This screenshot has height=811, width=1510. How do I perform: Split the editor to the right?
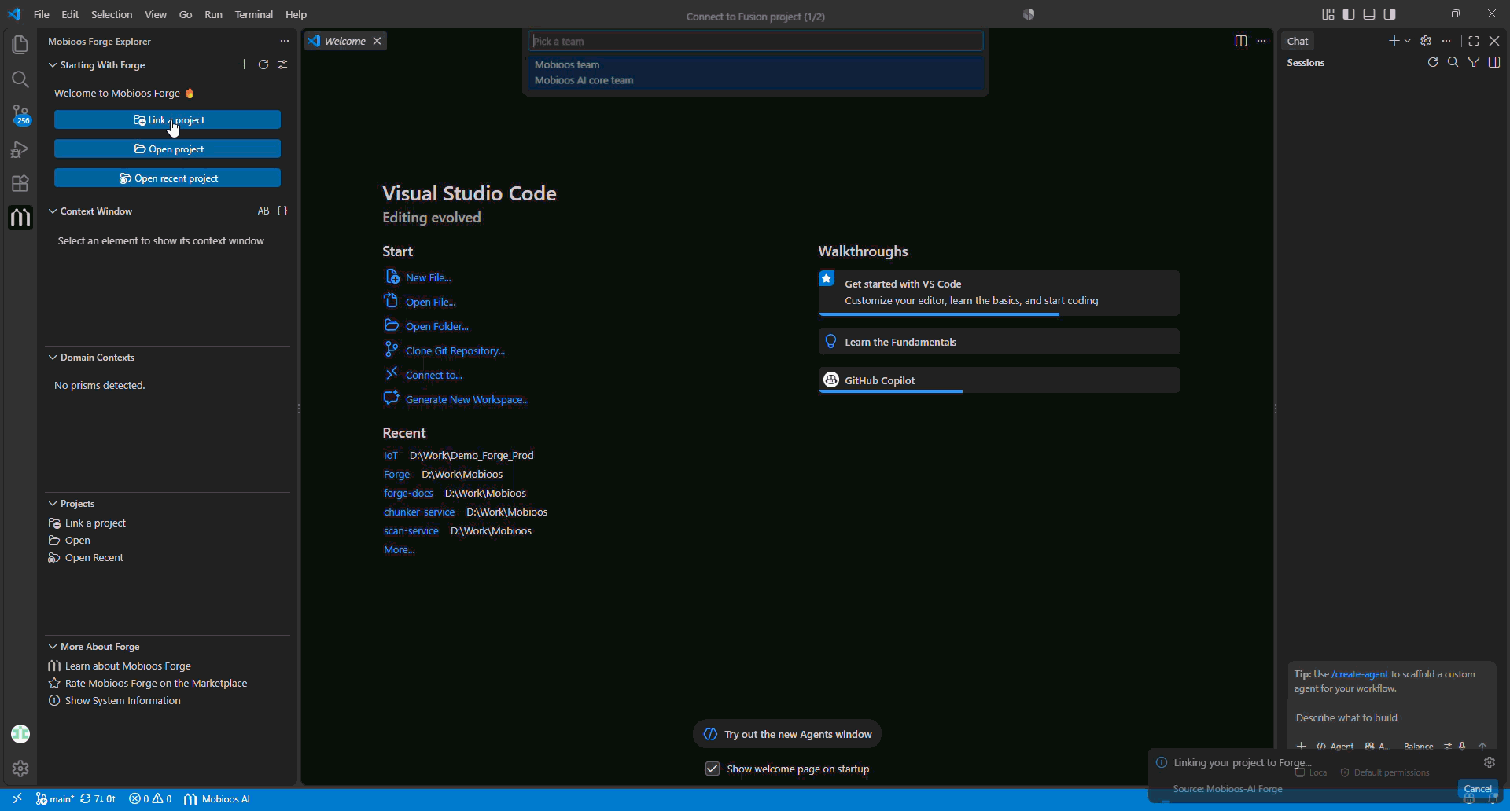click(x=1241, y=41)
